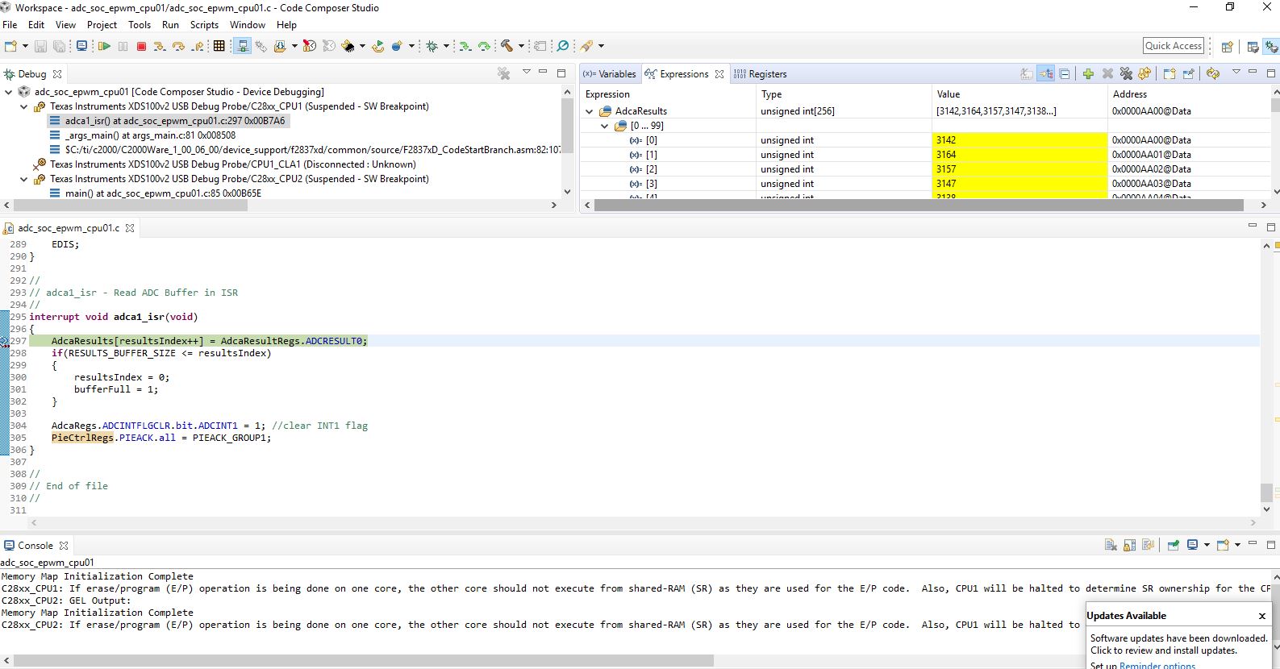This screenshot has height=669, width=1280.
Task: Close the adc_soc_epwm_cpu01.c editor tab
Action: (129, 228)
